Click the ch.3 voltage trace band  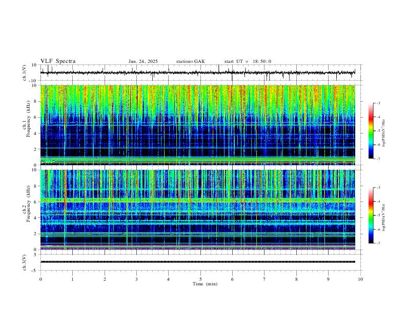[x=198, y=262]
